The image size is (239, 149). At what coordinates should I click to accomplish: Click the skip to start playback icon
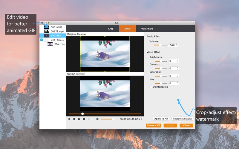pos(69,119)
